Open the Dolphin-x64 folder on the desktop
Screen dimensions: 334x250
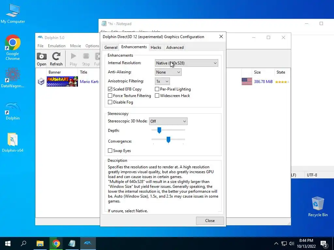click(x=13, y=143)
